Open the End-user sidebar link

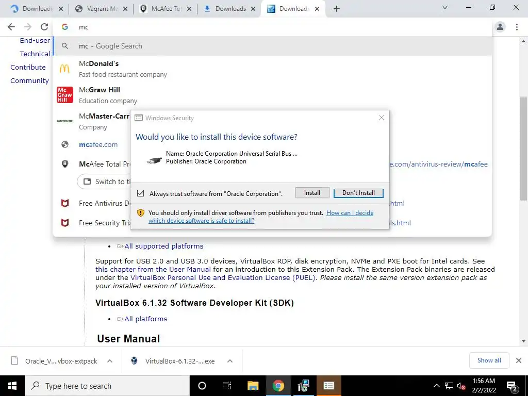click(x=35, y=40)
